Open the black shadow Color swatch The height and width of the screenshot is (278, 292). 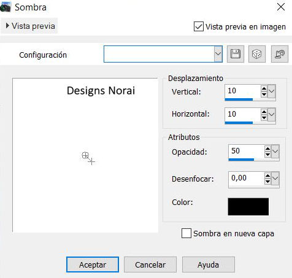click(x=248, y=207)
